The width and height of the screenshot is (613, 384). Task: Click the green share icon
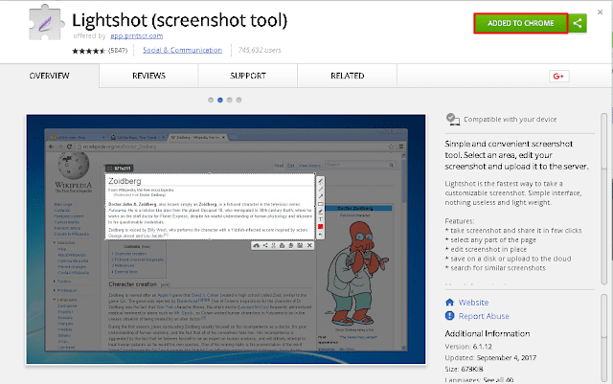(578, 24)
